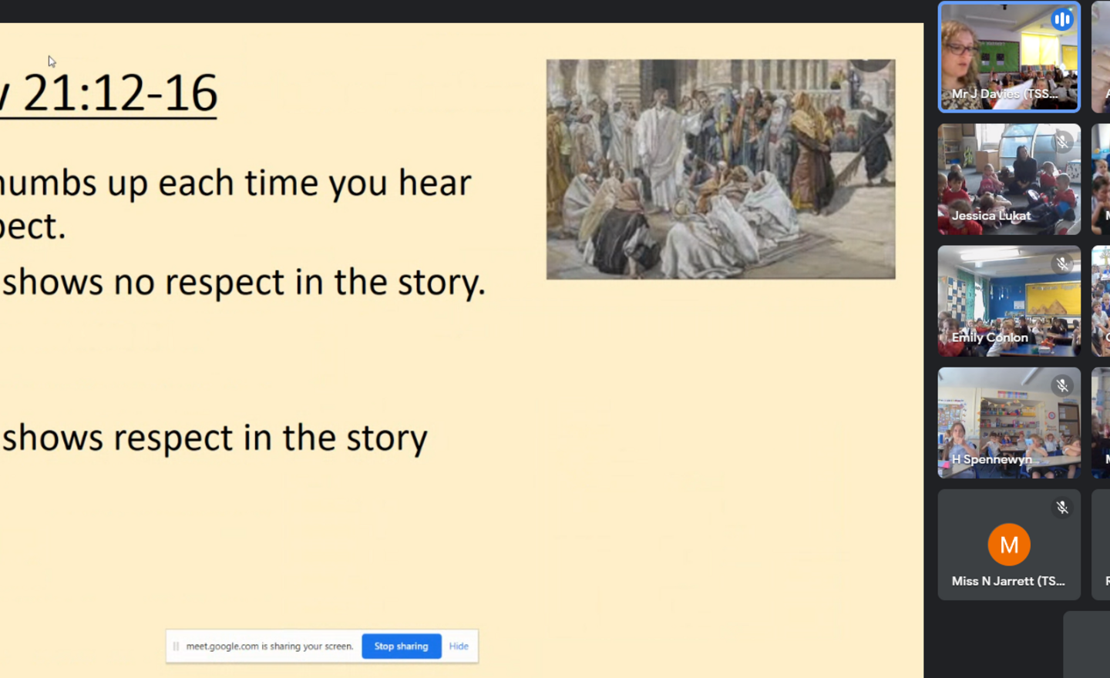
Task: Click the speaking indicator on Mr J Davies tile
Action: click(x=1061, y=20)
